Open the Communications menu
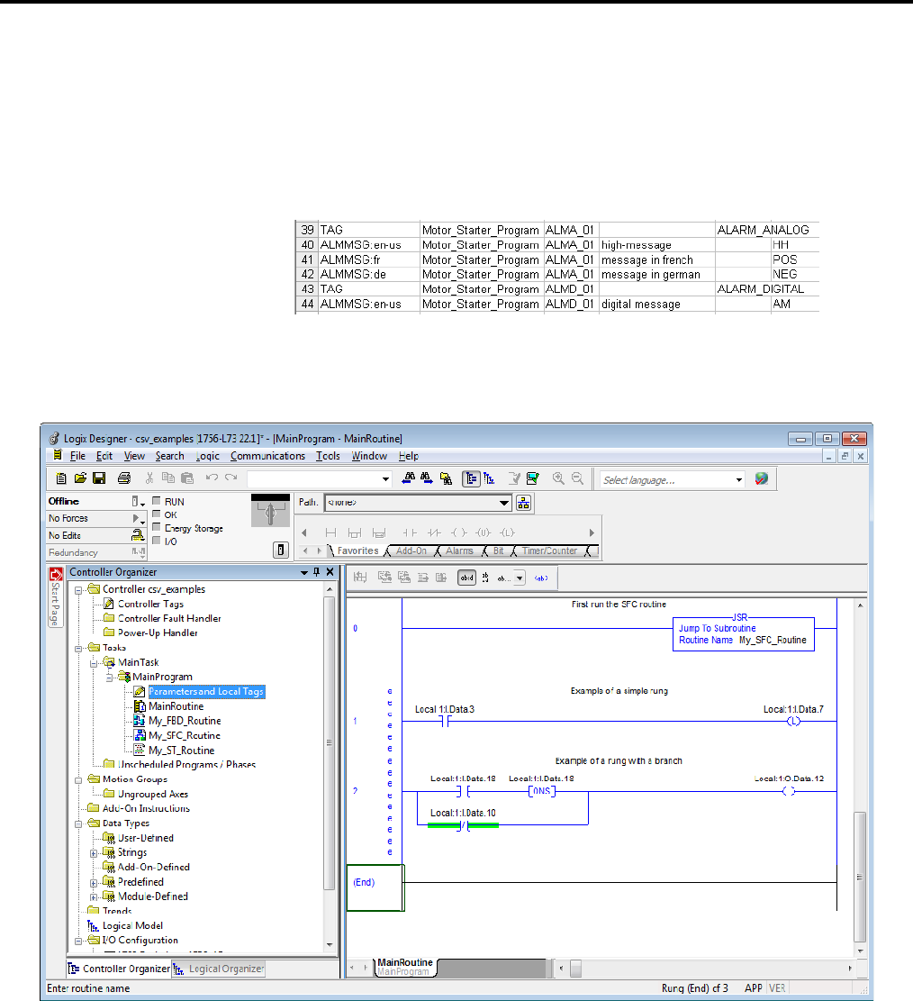 [267, 456]
